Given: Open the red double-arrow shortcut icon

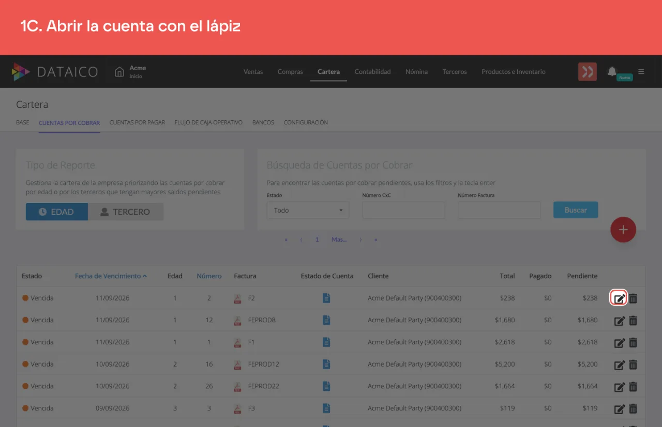Looking at the screenshot, I should coord(588,72).
